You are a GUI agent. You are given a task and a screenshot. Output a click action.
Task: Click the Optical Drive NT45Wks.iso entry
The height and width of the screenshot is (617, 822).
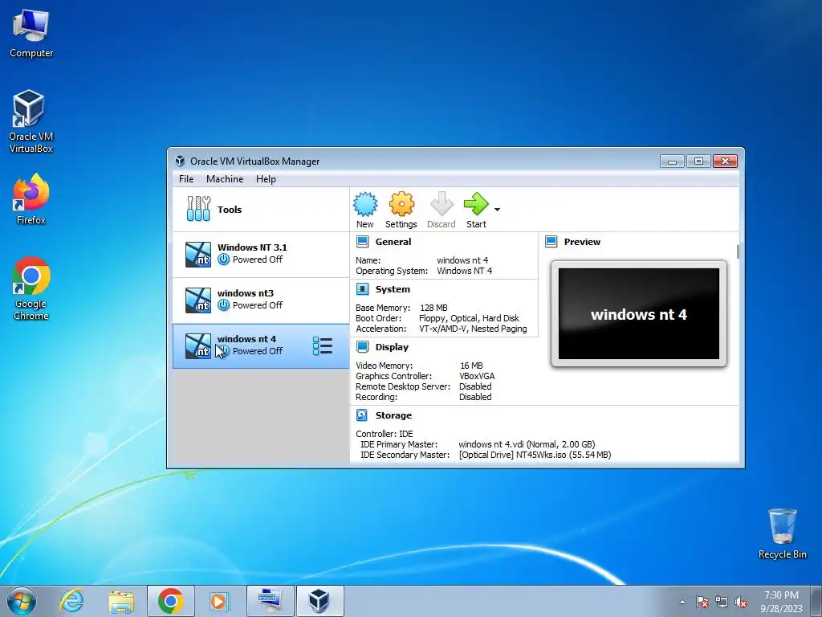tap(535, 455)
